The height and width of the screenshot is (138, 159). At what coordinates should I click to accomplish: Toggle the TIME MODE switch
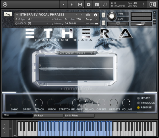pyautogui.click(x=138, y=103)
